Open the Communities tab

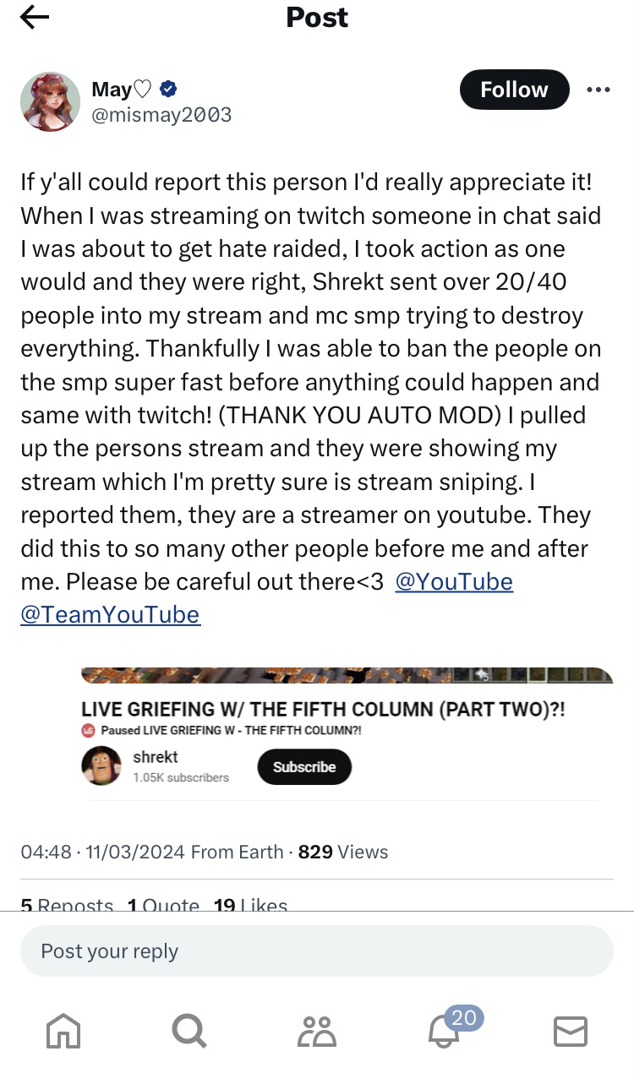coord(317,1031)
